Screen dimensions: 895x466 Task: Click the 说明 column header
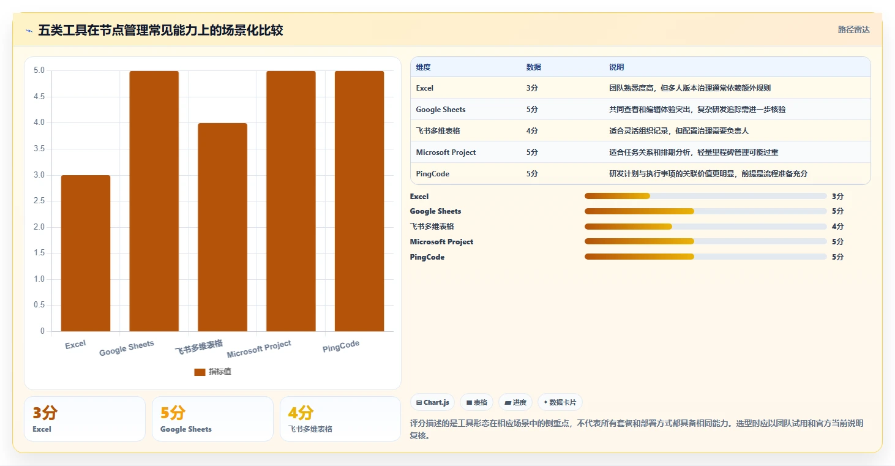[x=616, y=67]
